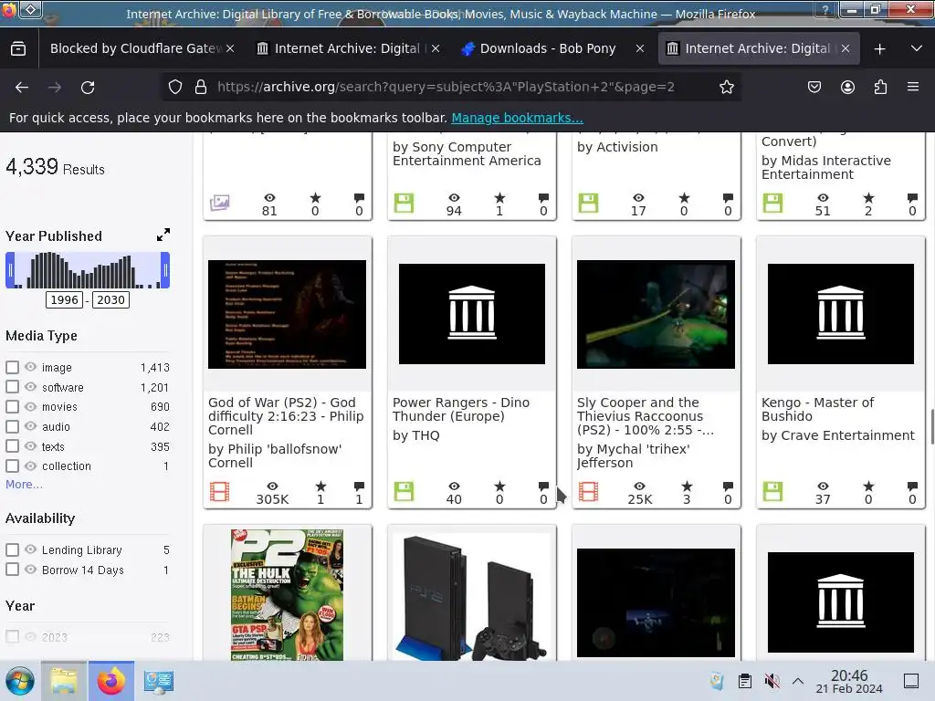
Task: Close the Downloads - Bob Pony tab
Action: pyautogui.click(x=640, y=48)
